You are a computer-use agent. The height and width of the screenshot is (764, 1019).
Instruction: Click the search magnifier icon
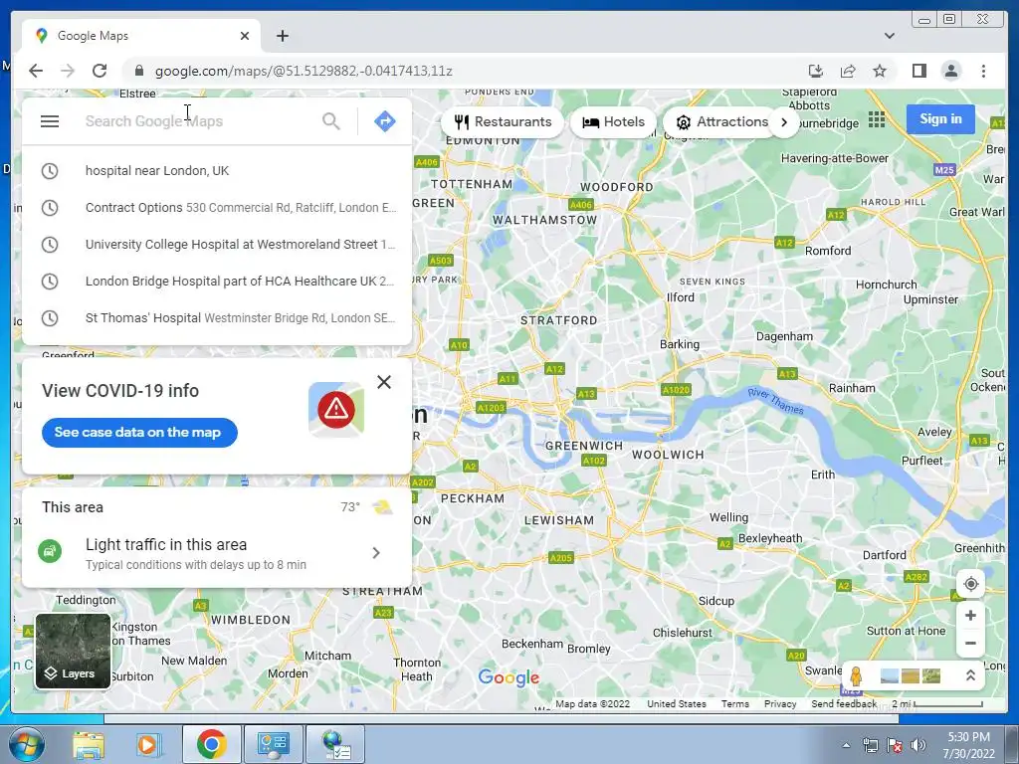coord(331,121)
